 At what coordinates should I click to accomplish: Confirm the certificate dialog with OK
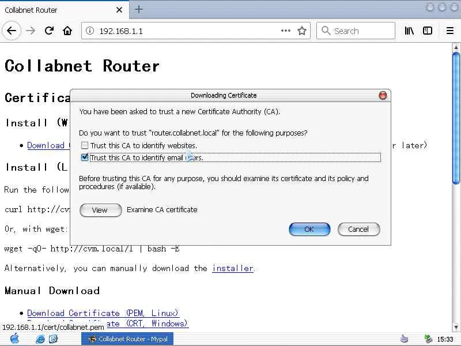[309, 229]
